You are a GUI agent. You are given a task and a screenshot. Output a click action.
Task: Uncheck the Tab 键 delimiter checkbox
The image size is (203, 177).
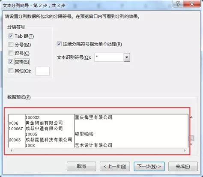click(11, 36)
